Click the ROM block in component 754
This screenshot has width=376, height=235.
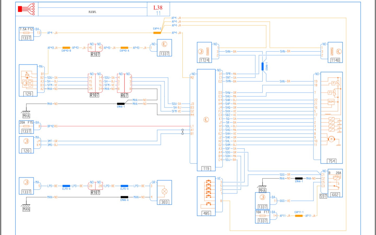(331, 102)
